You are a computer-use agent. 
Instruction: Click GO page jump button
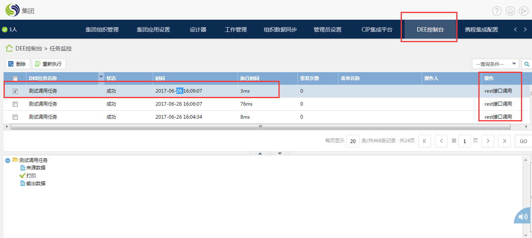point(523,141)
